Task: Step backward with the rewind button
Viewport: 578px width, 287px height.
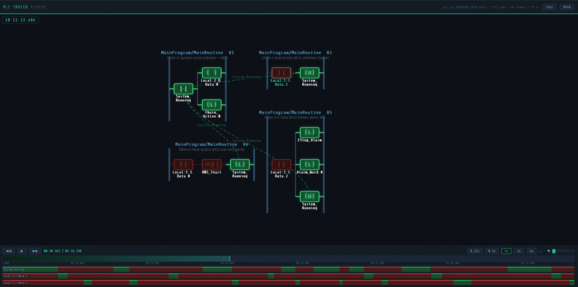Action: coord(9,251)
